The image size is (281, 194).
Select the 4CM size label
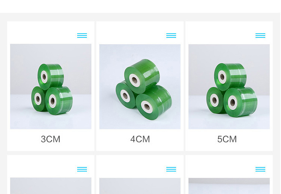(x=140, y=139)
